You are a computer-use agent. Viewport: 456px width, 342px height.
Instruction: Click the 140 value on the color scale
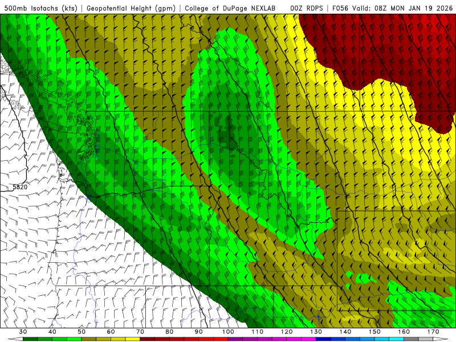(345, 332)
